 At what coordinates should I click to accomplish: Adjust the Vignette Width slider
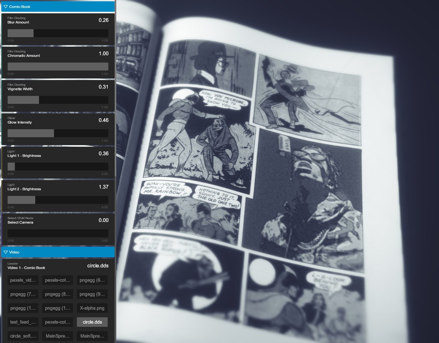[x=58, y=100]
